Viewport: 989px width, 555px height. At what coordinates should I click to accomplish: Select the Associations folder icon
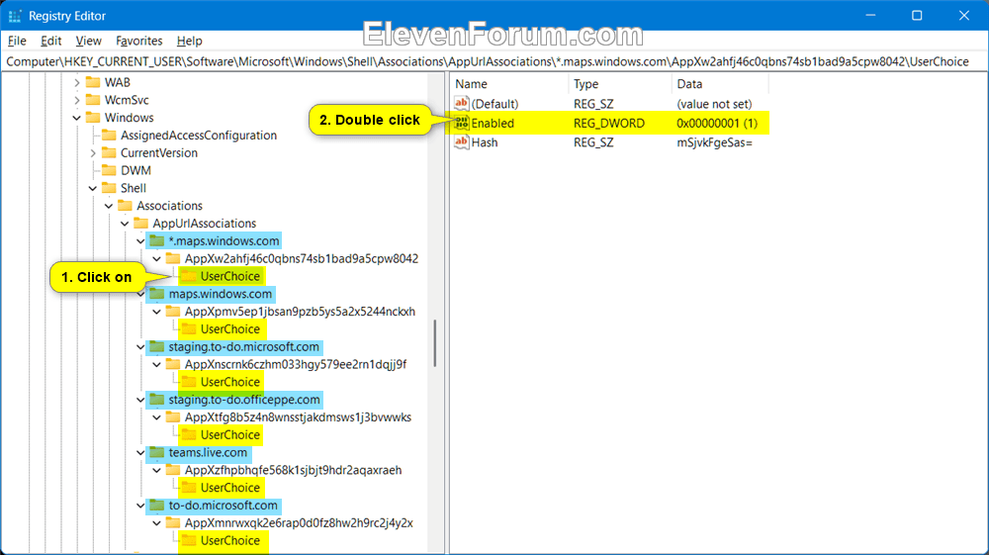pos(125,206)
